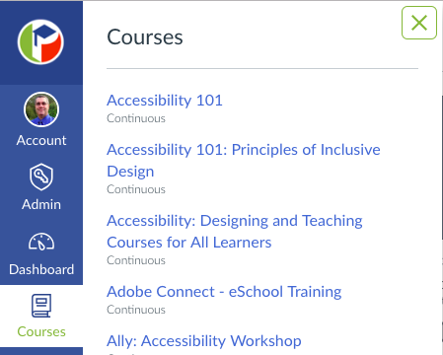
Task: Click the Dashboard text label
Action: [41, 269]
